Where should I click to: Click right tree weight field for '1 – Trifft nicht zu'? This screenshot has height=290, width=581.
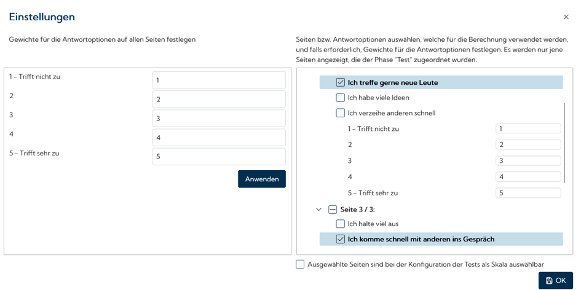pos(528,129)
